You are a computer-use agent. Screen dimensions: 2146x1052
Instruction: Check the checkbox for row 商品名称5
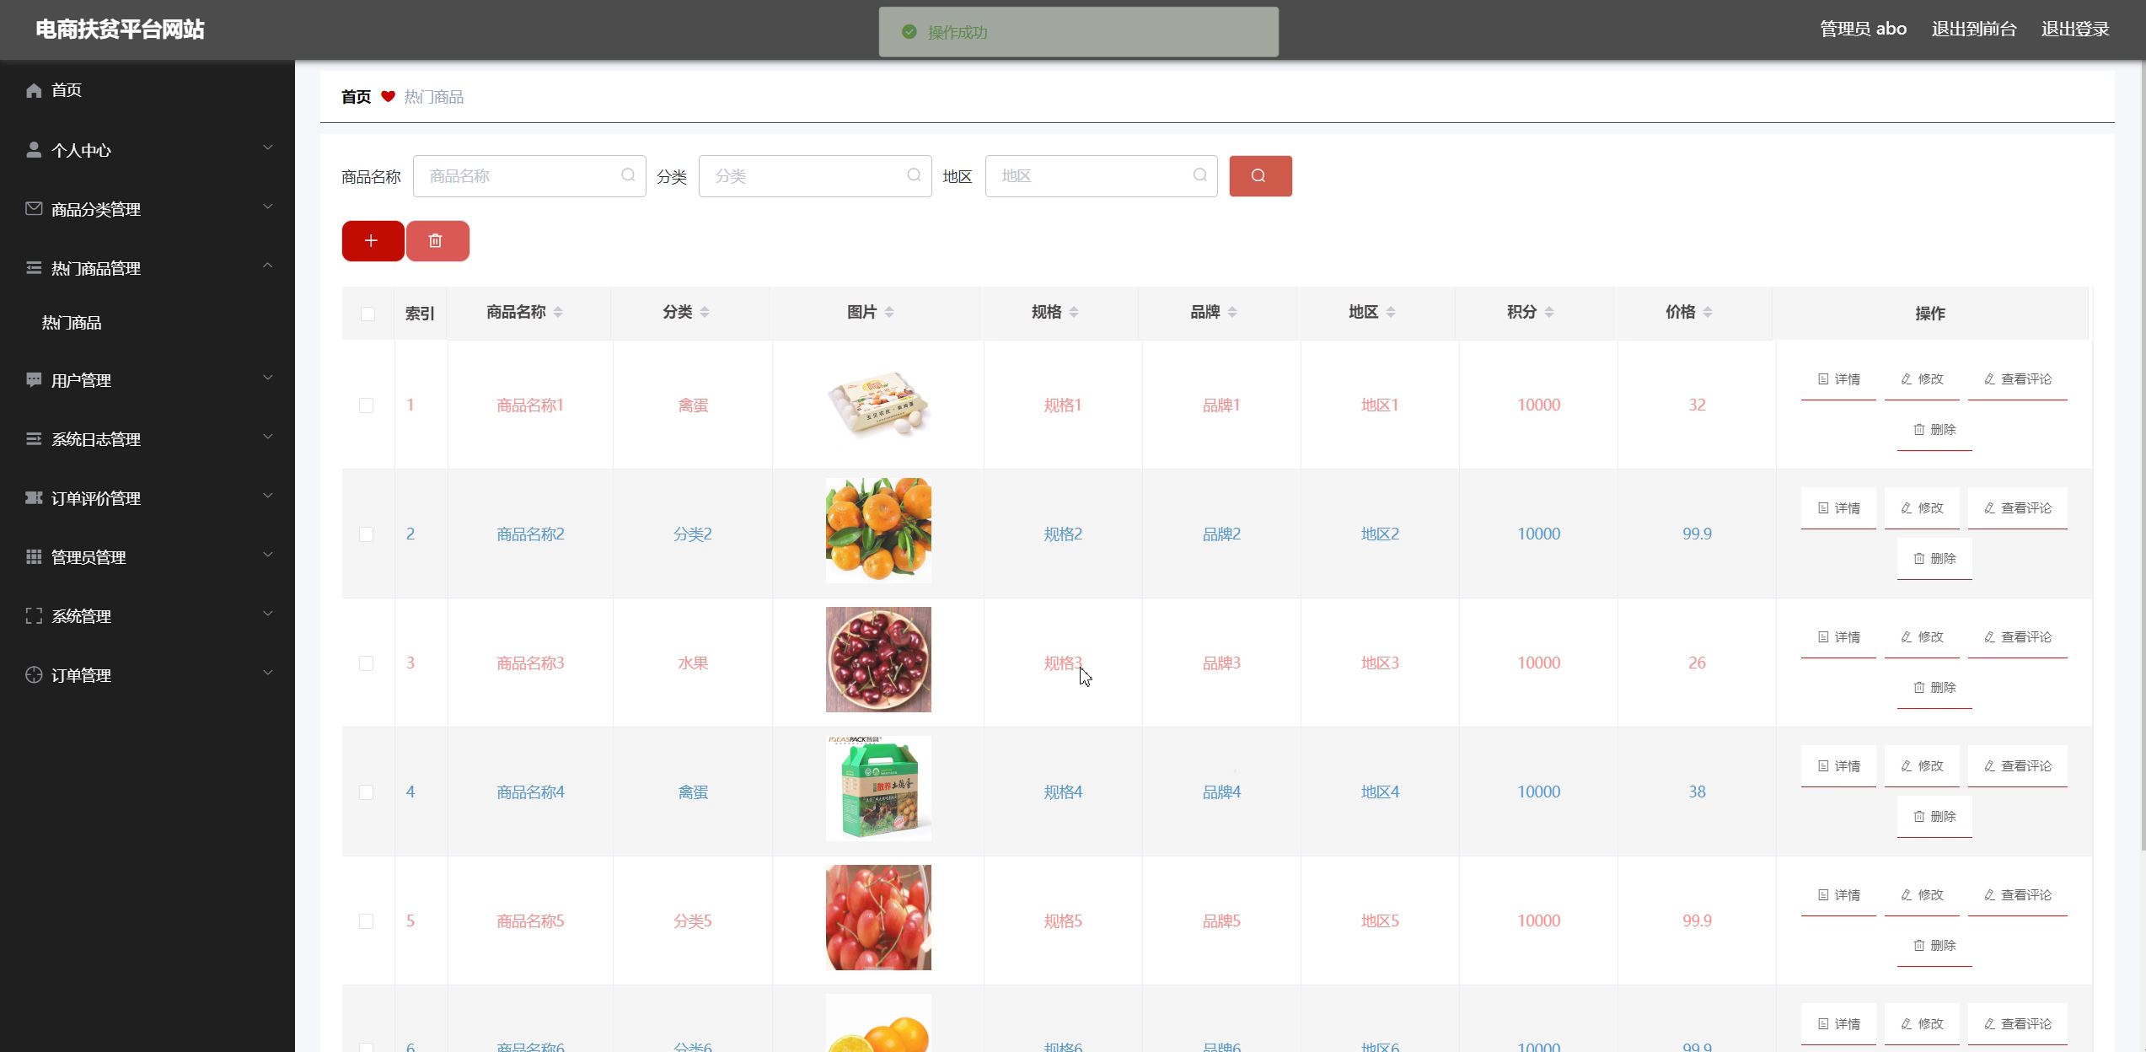click(x=366, y=921)
